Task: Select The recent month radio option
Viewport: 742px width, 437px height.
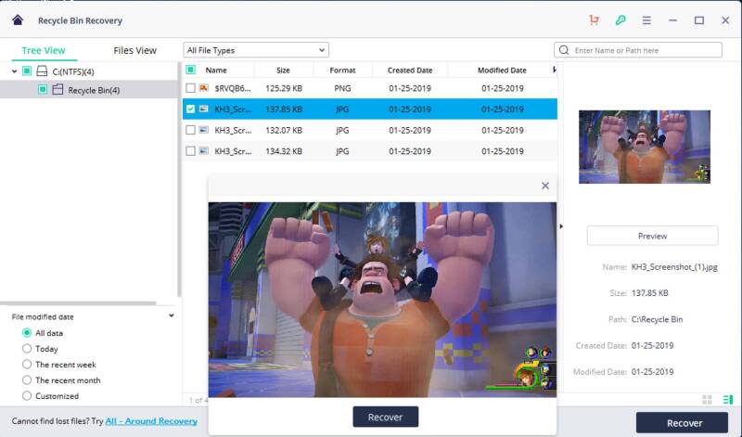Action: [x=27, y=379]
